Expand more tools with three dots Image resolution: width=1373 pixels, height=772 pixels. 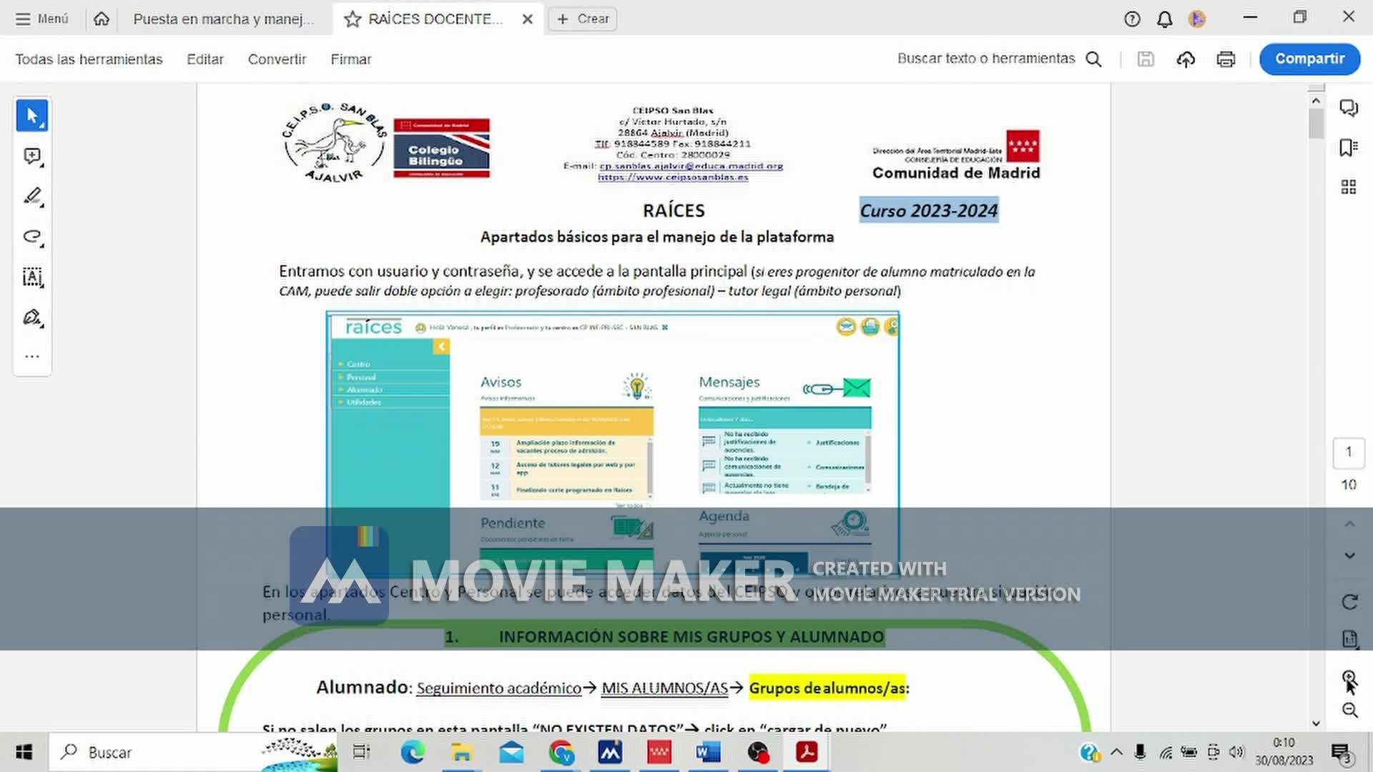(x=31, y=356)
